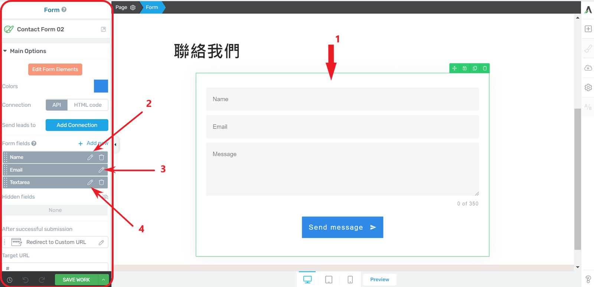Duplicate the selected form element

click(x=474, y=68)
